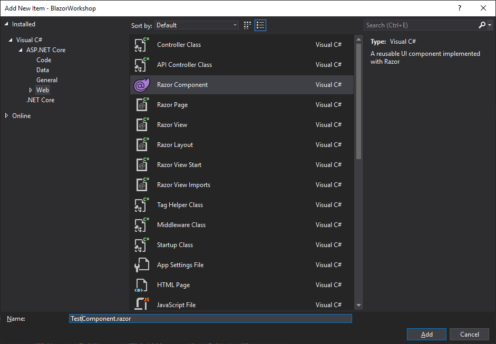Click the purple Razor Component icon
Screen dimensions: 496x344
pos(141,85)
